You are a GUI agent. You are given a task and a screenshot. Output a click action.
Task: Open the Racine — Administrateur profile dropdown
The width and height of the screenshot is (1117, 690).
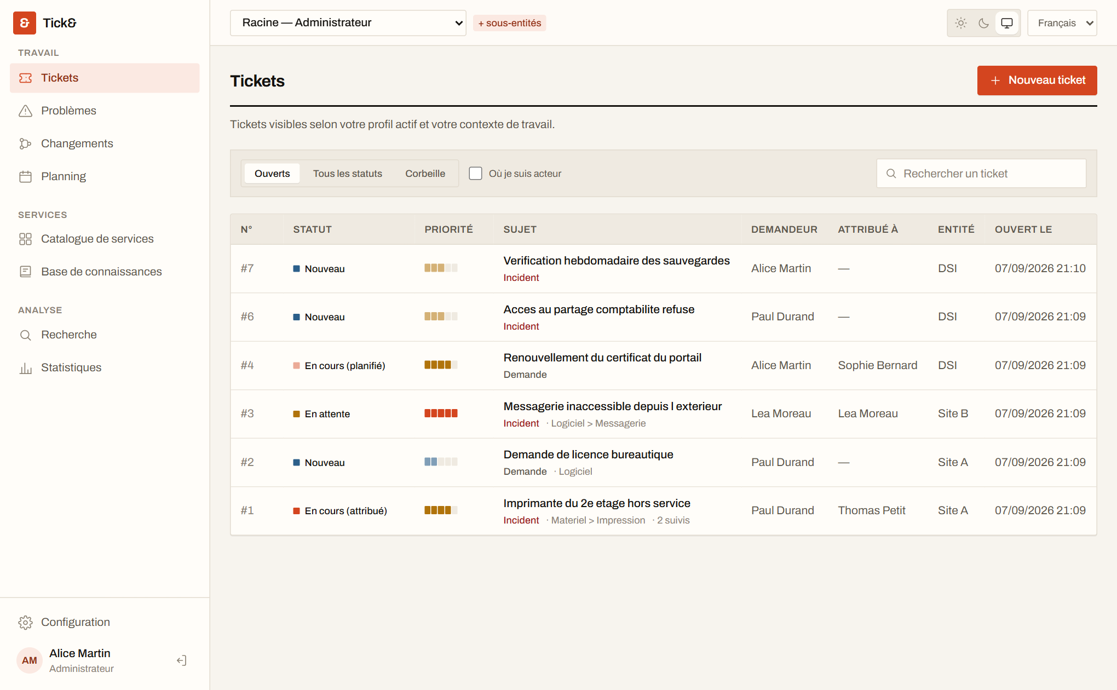tap(348, 23)
